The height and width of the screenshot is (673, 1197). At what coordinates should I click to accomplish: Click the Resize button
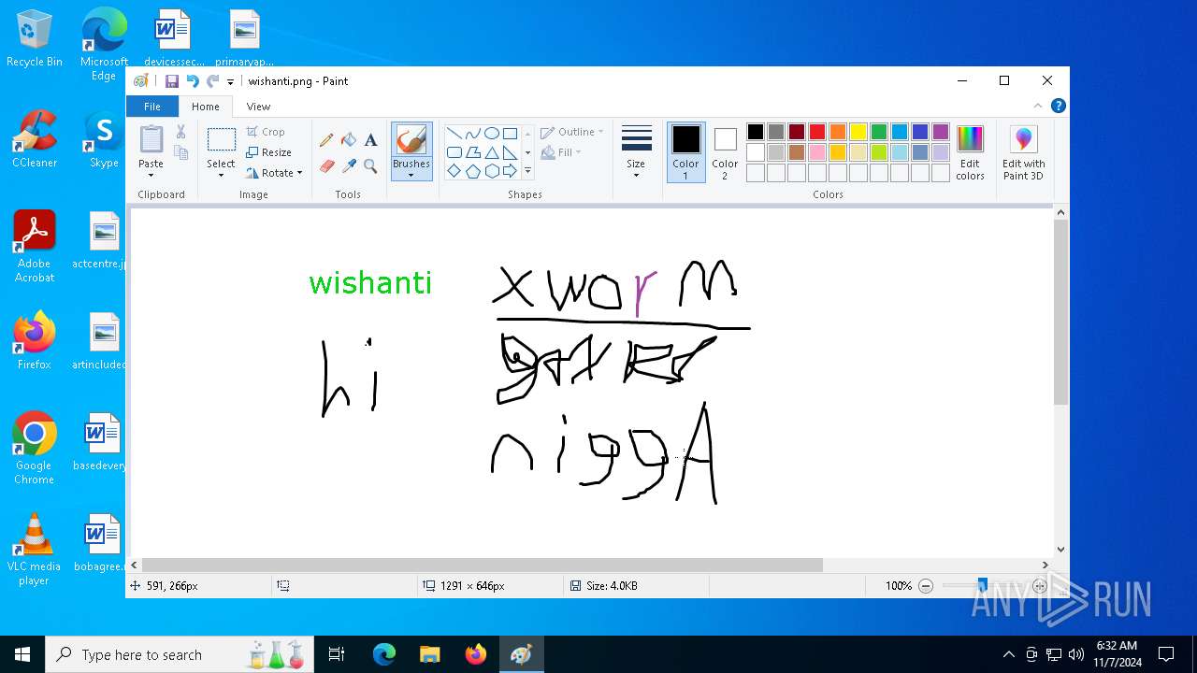(x=269, y=152)
